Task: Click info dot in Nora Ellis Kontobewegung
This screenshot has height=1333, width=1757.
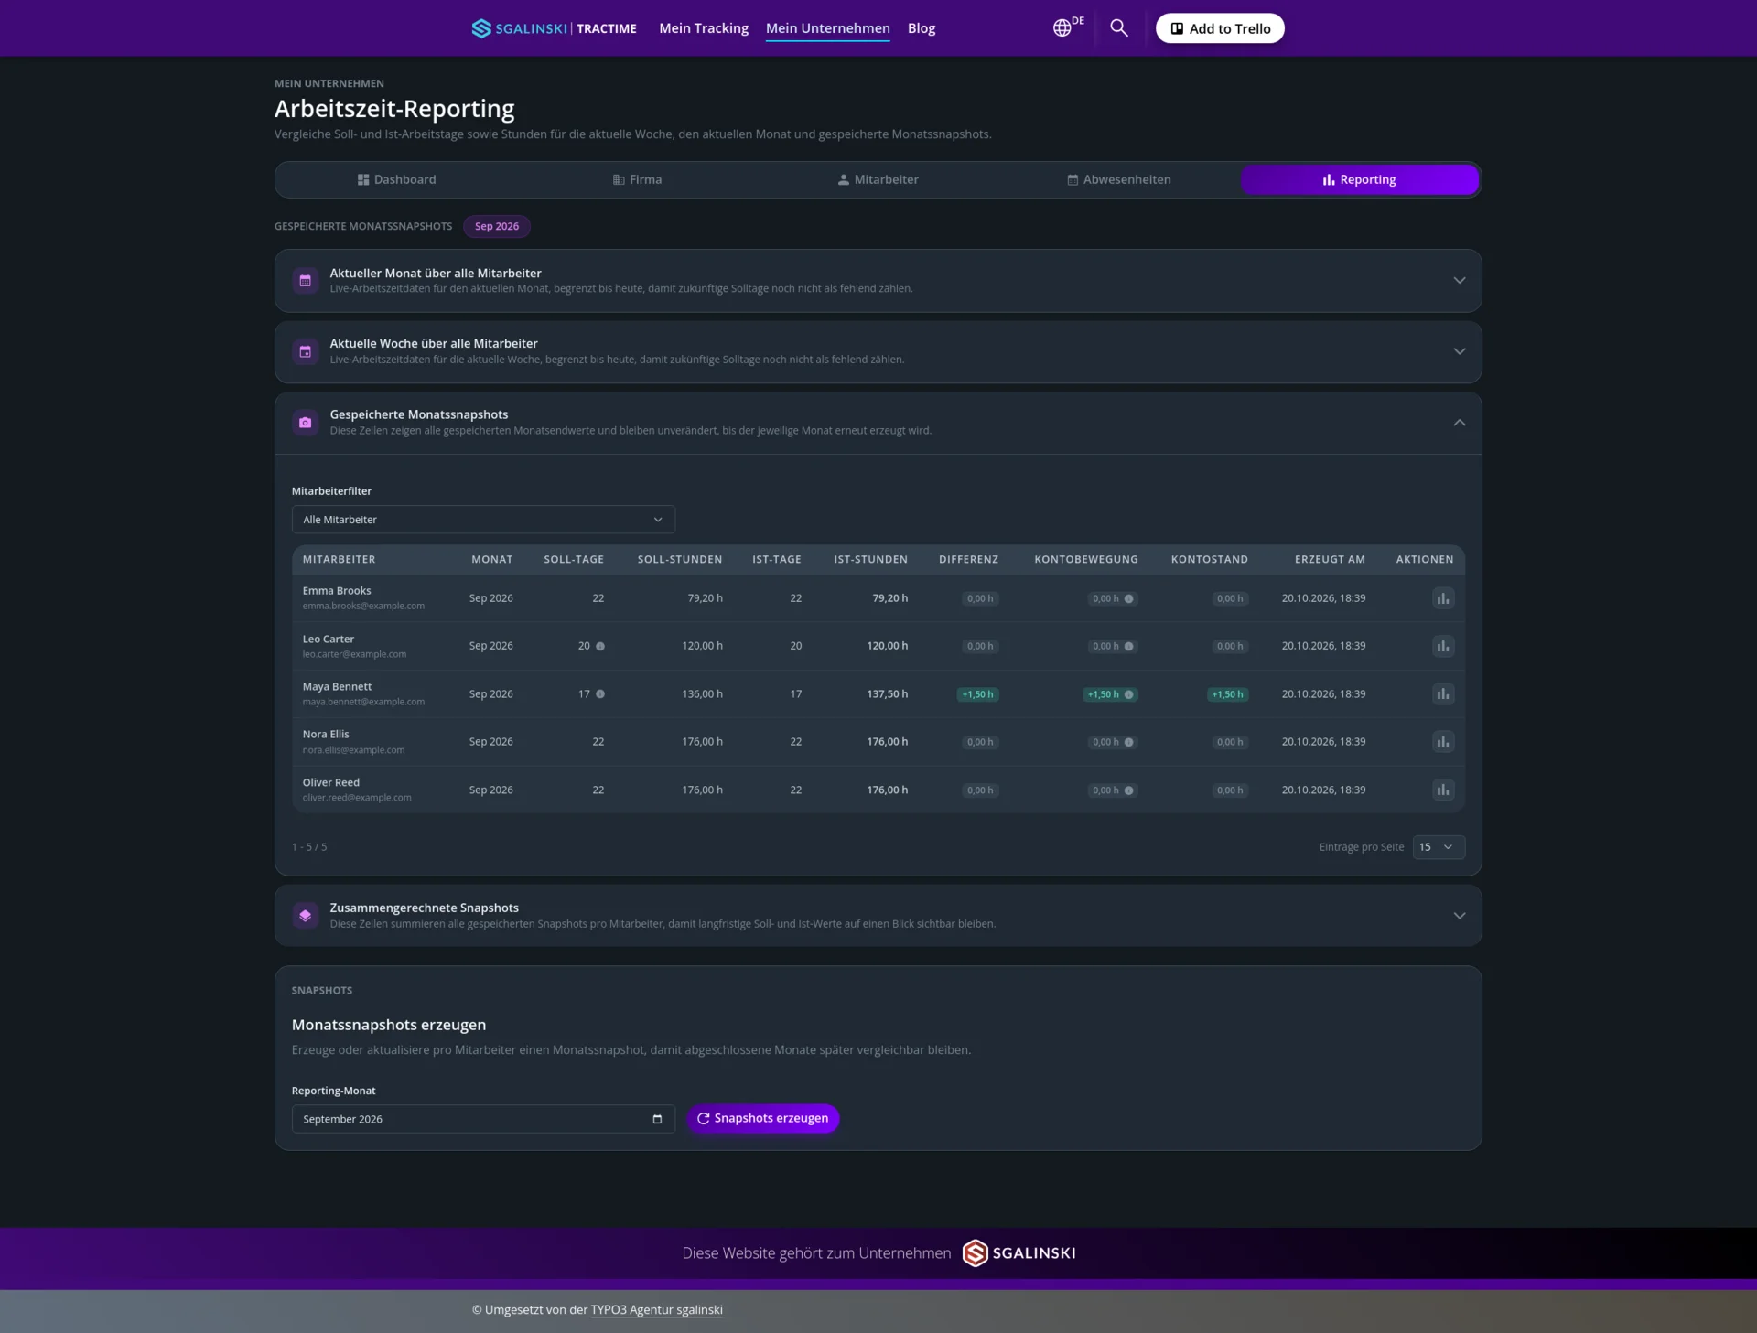Action: [1129, 742]
